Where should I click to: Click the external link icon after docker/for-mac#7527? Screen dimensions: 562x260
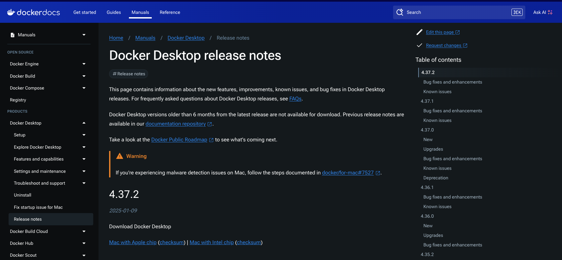pos(378,173)
